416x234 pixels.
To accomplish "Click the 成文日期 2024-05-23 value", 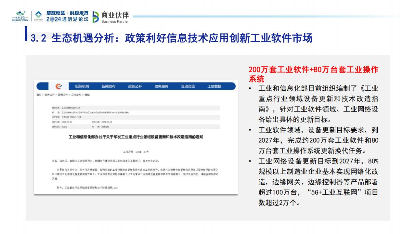I will coord(67,122).
